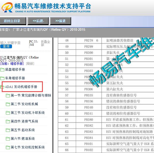Click folder icon of 第一节 常见故障诊断与排除
The height and width of the screenshot is (153, 154).
point(8,96)
